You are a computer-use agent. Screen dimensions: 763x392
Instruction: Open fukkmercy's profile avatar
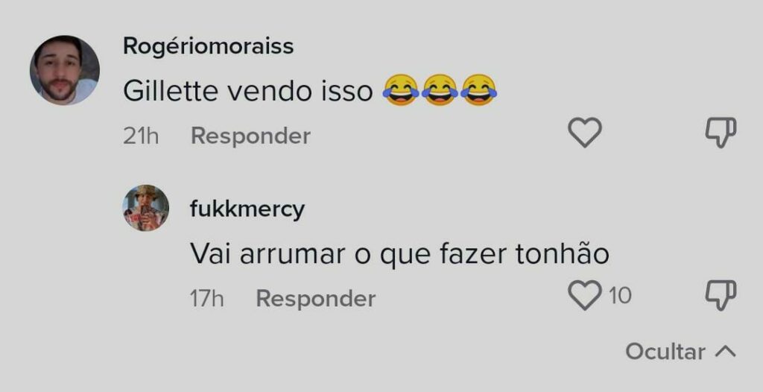pyautogui.click(x=145, y=208)
